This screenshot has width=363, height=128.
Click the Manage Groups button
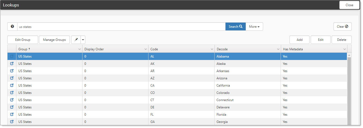tap(54, 40)
